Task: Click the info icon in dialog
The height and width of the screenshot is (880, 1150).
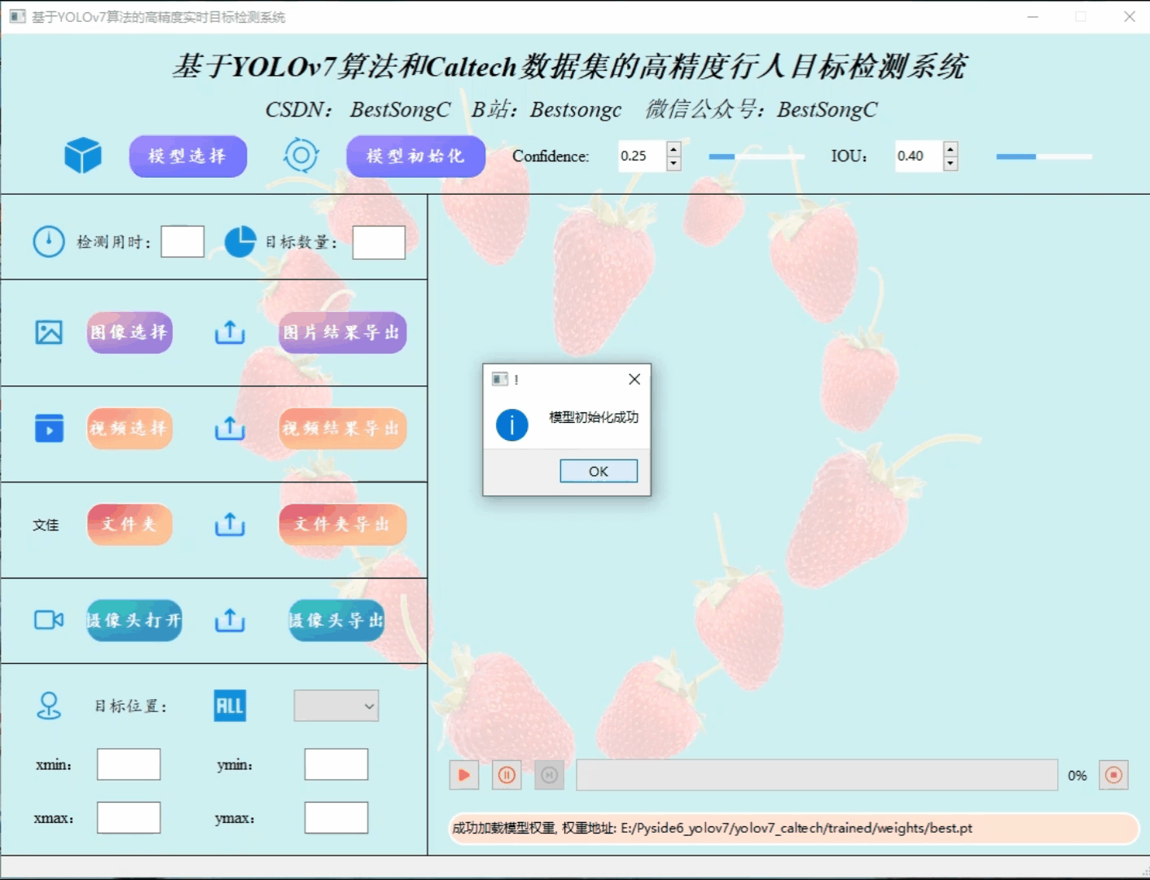Action: [512, 425]
